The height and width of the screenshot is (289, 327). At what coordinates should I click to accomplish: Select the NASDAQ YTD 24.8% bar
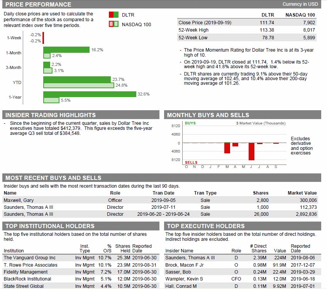(79, 86)
